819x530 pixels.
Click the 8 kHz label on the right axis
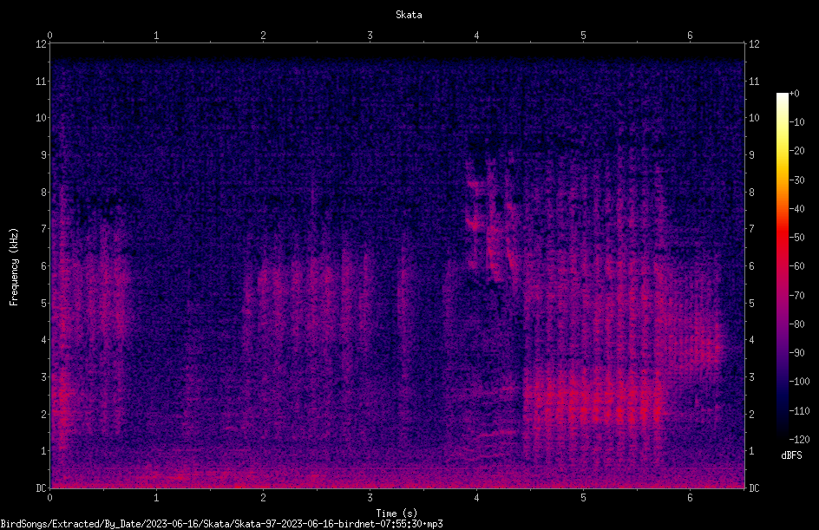(751, 193)
